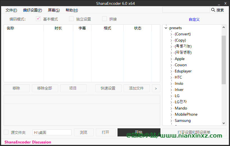230x146 pixels.
Task: Click the search magnifier icon
Action: pos(213,10)
